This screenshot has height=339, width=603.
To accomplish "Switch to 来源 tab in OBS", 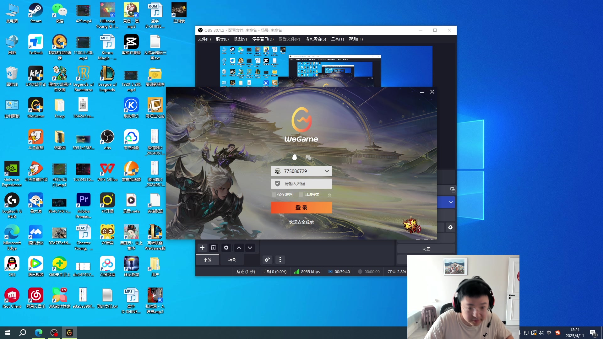I will 208,260.
